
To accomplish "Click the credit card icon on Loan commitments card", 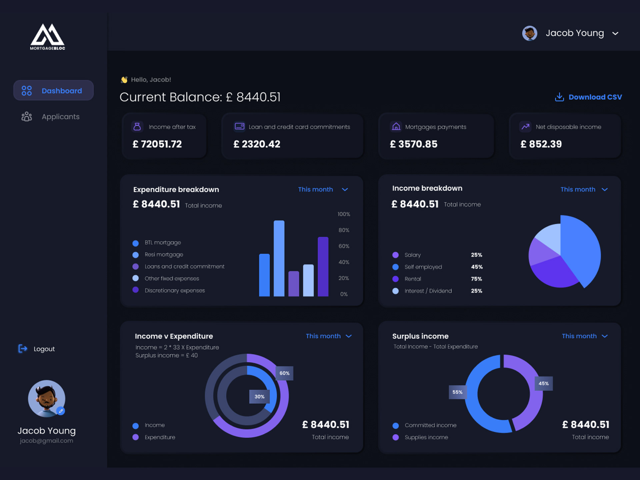I will point(239,127).
